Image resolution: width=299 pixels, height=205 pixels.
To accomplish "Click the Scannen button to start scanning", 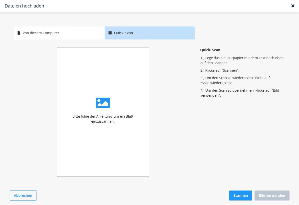I will pos(240,196).
